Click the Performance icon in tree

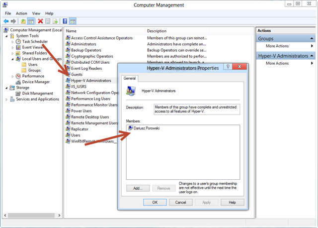pyautogui.click(x=18, y=76)
